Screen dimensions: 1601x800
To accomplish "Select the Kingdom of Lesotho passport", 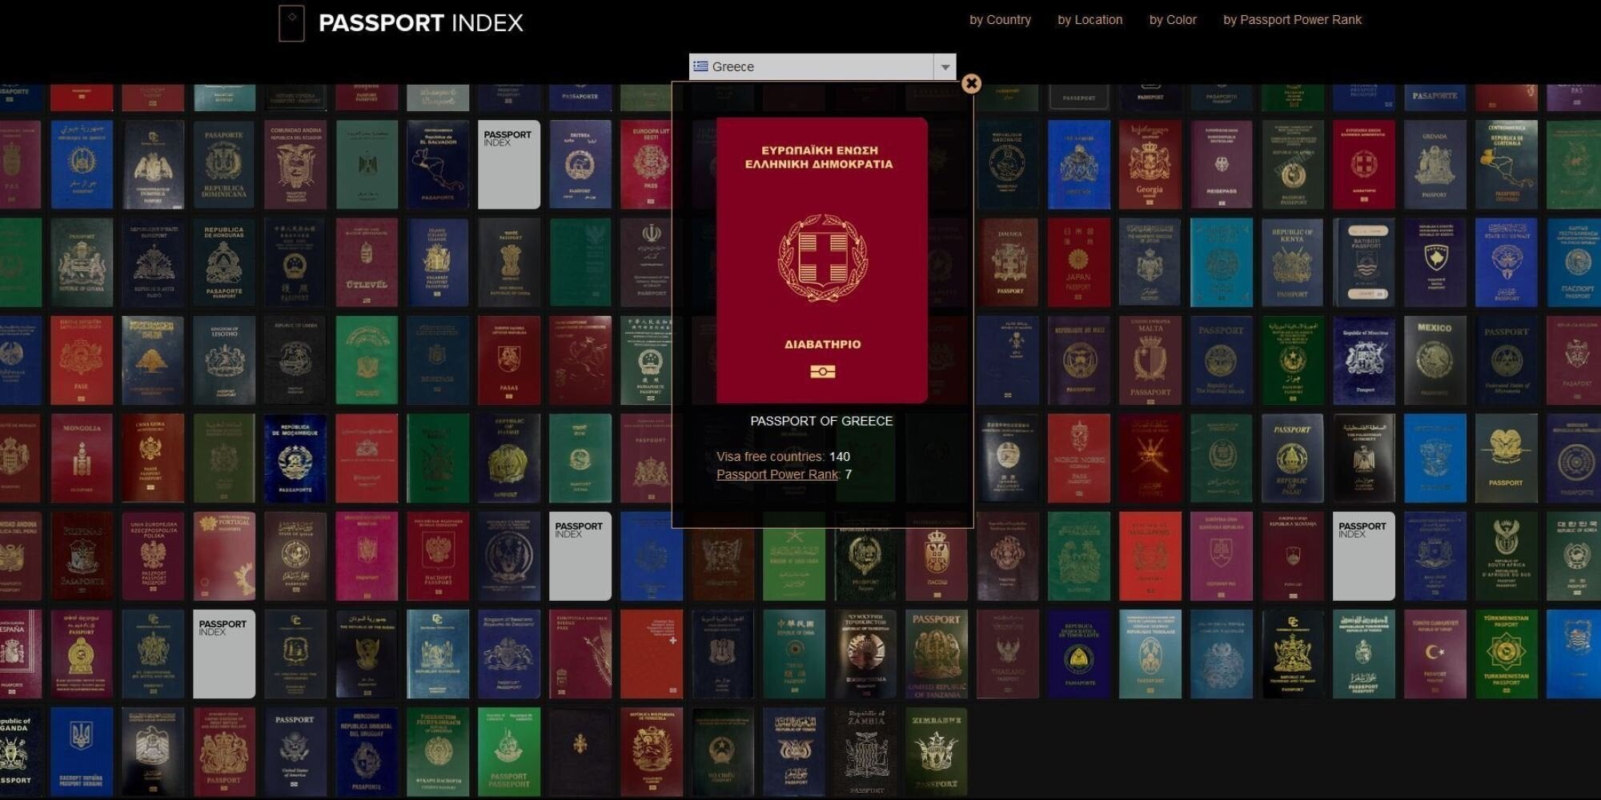I will pyautogui.click(x=224, y=361).
